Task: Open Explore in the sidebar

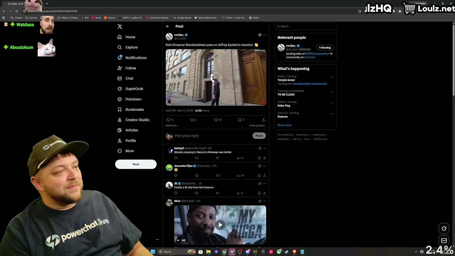Action: pos(128,47)
